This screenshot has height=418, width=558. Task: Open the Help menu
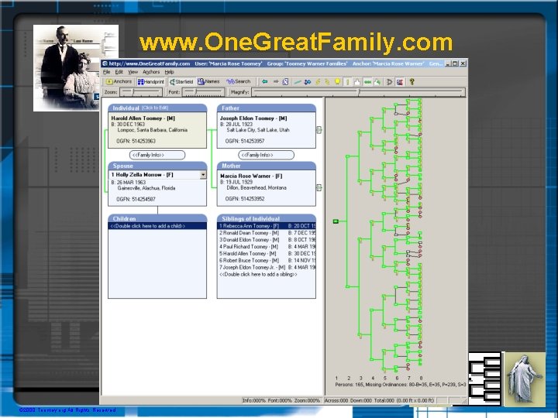169,72
